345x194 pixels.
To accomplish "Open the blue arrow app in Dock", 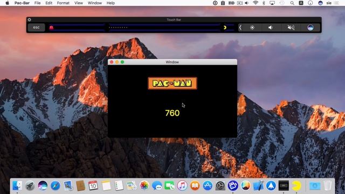I will click(x=271, y=185).
